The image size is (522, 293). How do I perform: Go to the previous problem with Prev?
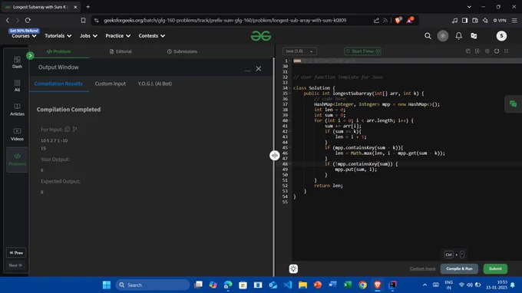point(16,253)
